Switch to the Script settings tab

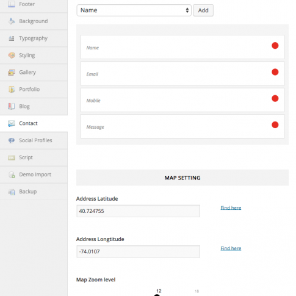tap(34, 157)
